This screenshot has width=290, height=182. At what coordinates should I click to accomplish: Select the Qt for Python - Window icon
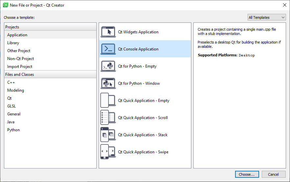108,83
